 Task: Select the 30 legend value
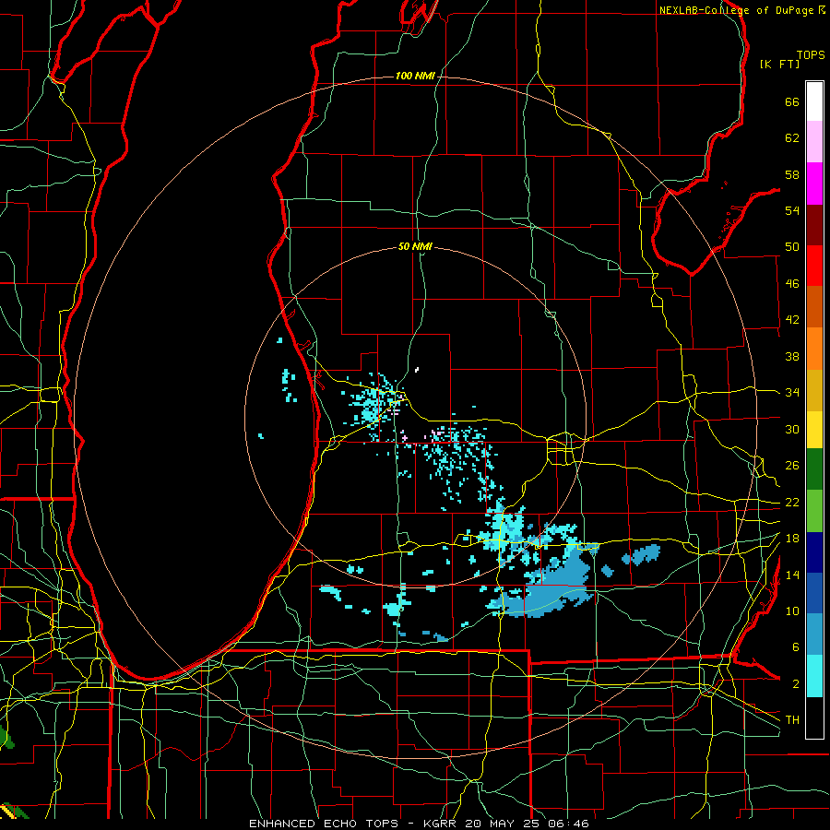pyautogui.click(x=792, y=429)
